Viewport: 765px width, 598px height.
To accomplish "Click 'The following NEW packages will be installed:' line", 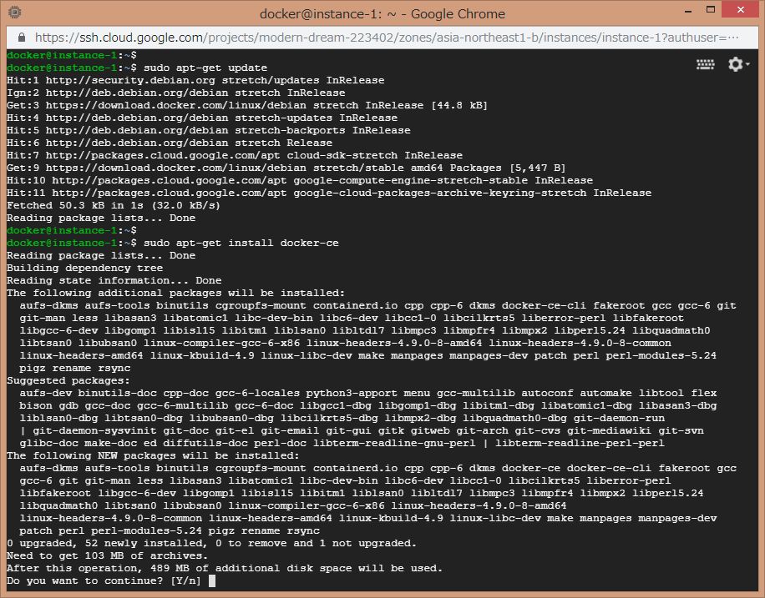I will pyautogui.click(x=153, y=455).
